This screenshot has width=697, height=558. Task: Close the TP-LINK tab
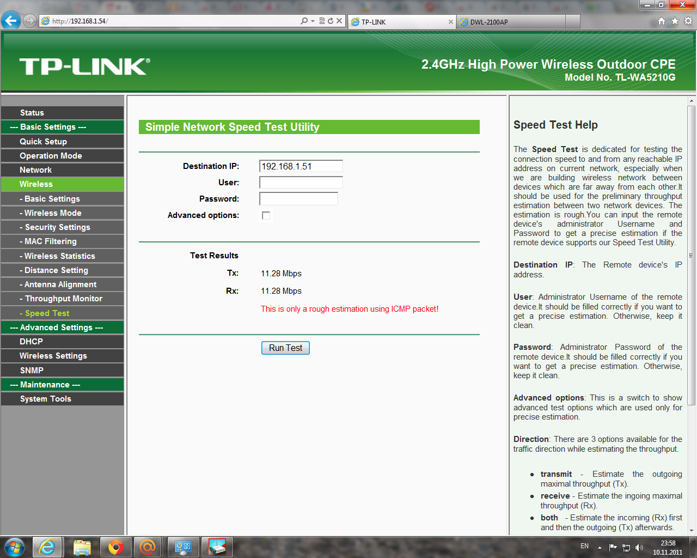451,22
